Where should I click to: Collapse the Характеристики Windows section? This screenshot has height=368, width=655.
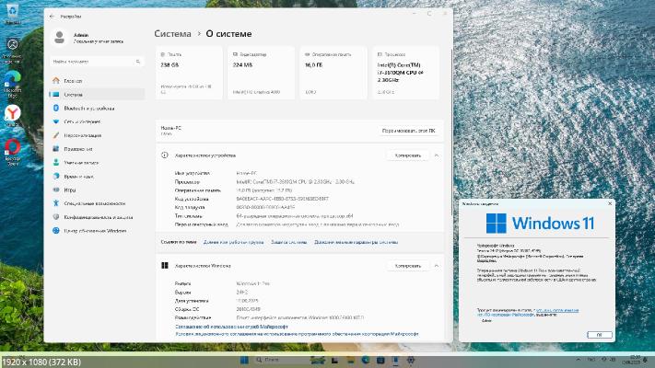pos(436,266)
